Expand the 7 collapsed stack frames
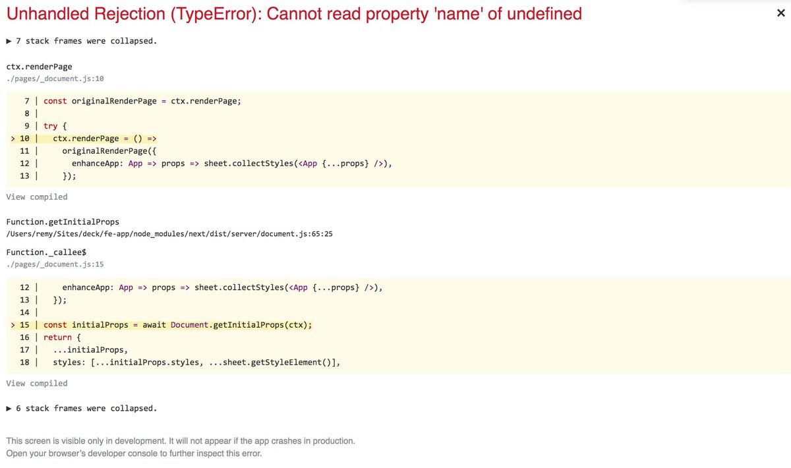791x468 pixels. point(81,41)
